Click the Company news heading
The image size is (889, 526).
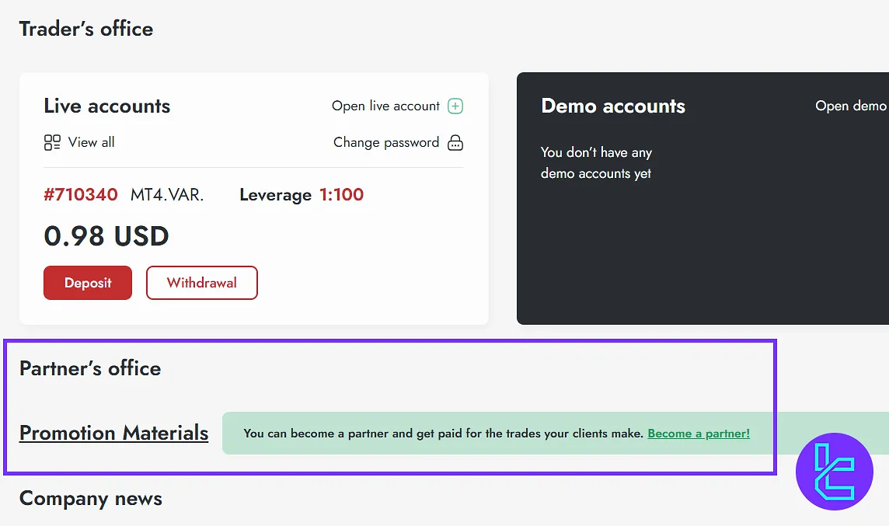pos(91,498)
